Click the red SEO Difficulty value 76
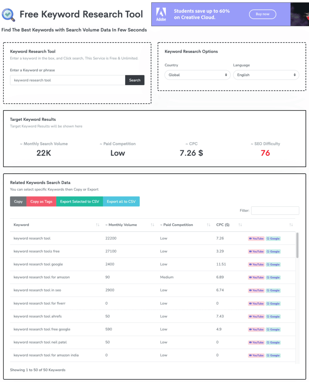This screenshot has height=382, width=309. click(x=265, y=153)
